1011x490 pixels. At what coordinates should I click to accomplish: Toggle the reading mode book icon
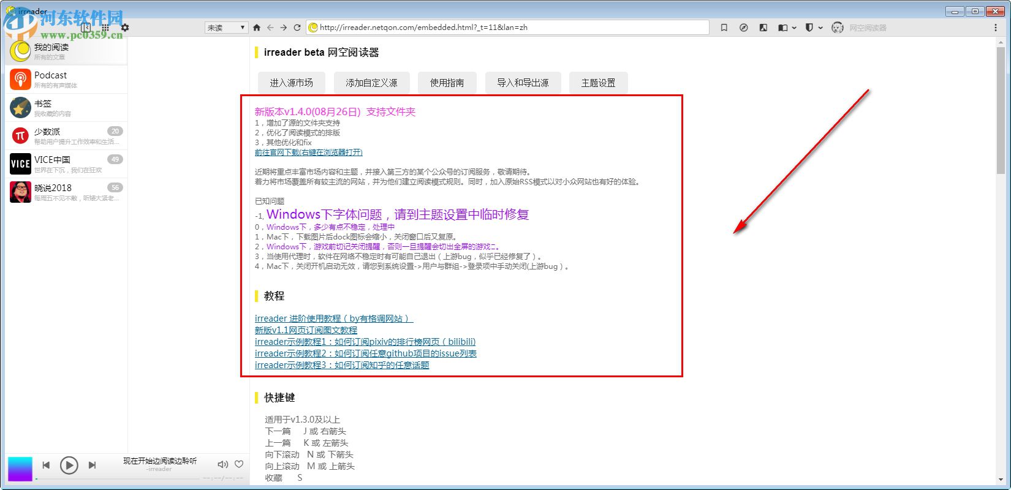[782, 28]
